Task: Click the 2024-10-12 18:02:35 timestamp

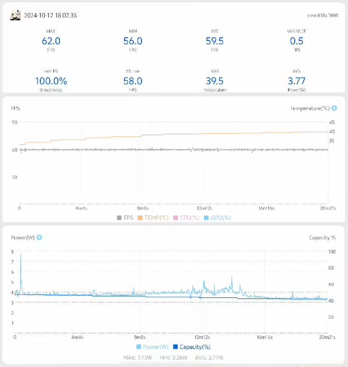Action: [x=50, y=16]
